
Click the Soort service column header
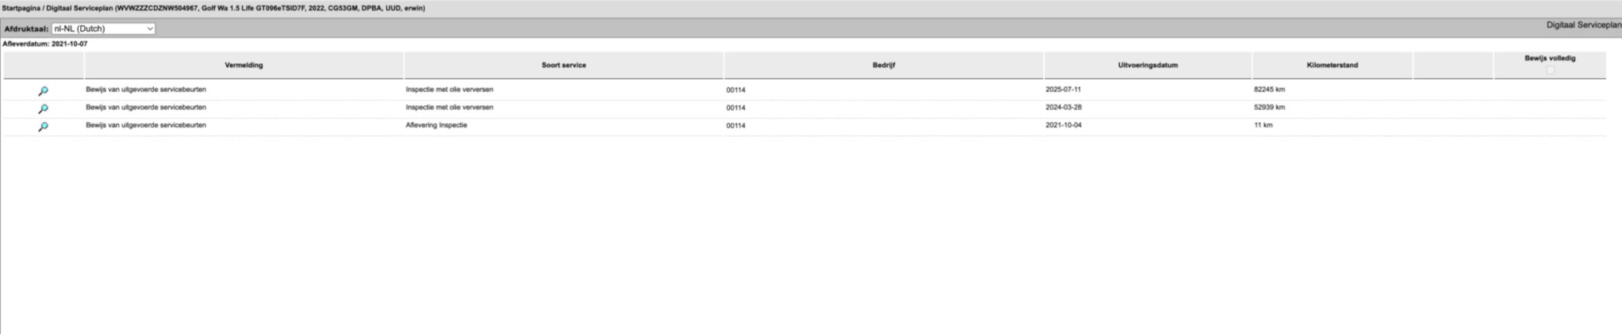coord(563,65)
